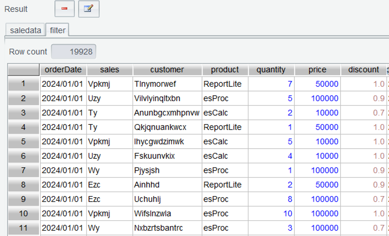
Task: Select the customer column header
Action: 167,70
